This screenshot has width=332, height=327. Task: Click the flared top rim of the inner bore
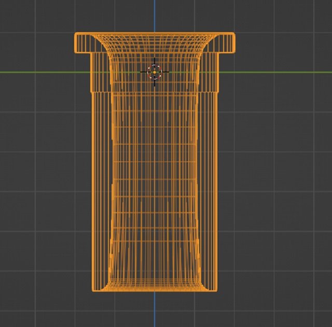point(155,37)
